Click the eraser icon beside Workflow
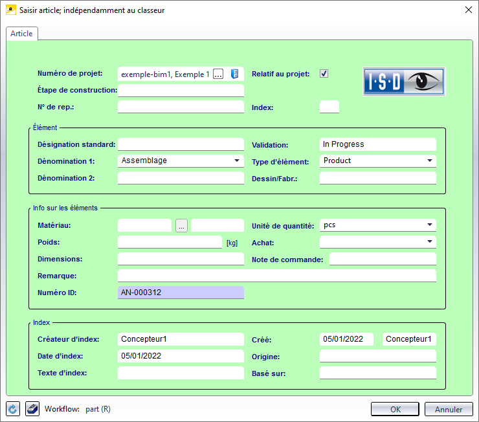479x422 pixels. [32, 408]
